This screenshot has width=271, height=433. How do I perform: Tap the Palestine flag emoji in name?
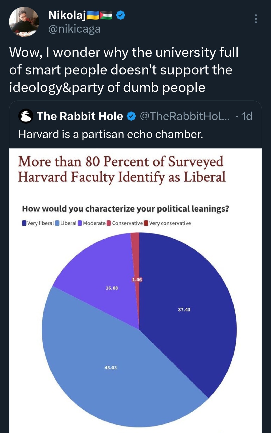point(106,16)
